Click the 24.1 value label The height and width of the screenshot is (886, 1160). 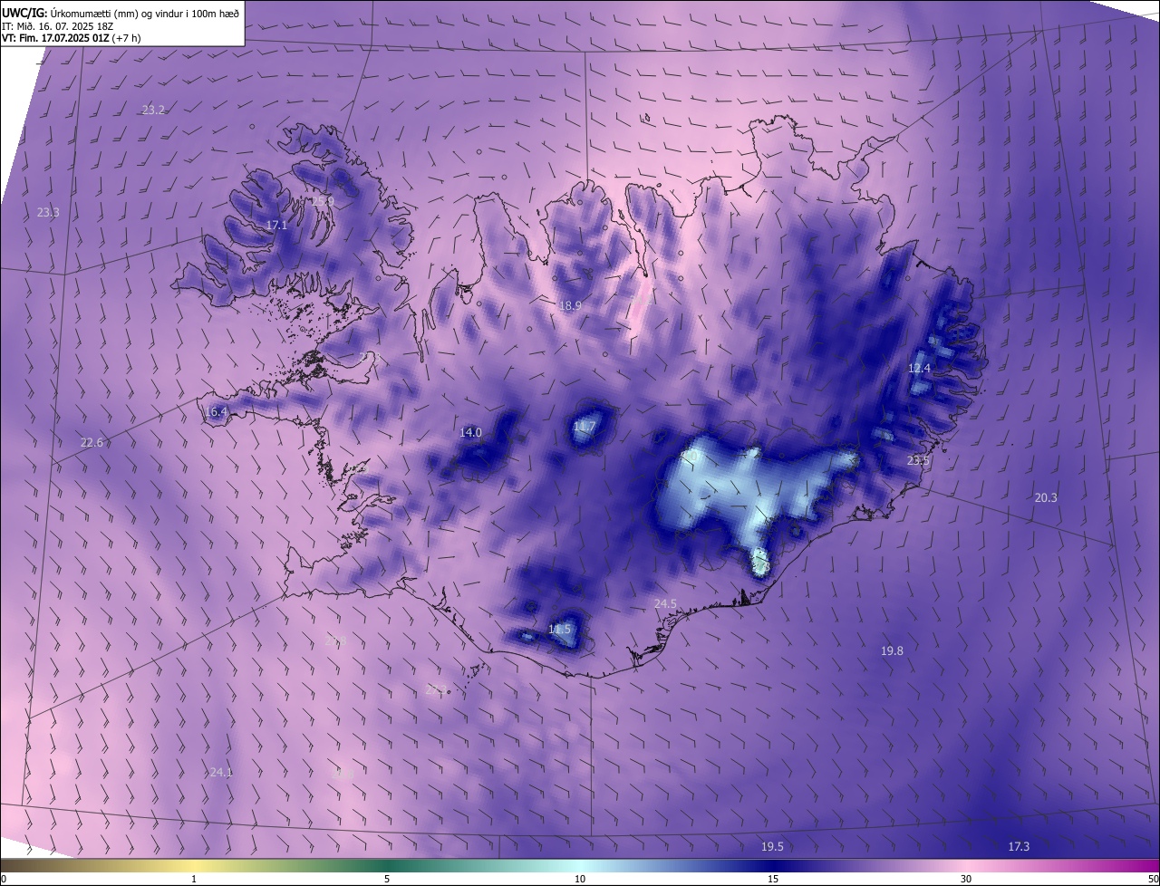click(x=221, y=773)
